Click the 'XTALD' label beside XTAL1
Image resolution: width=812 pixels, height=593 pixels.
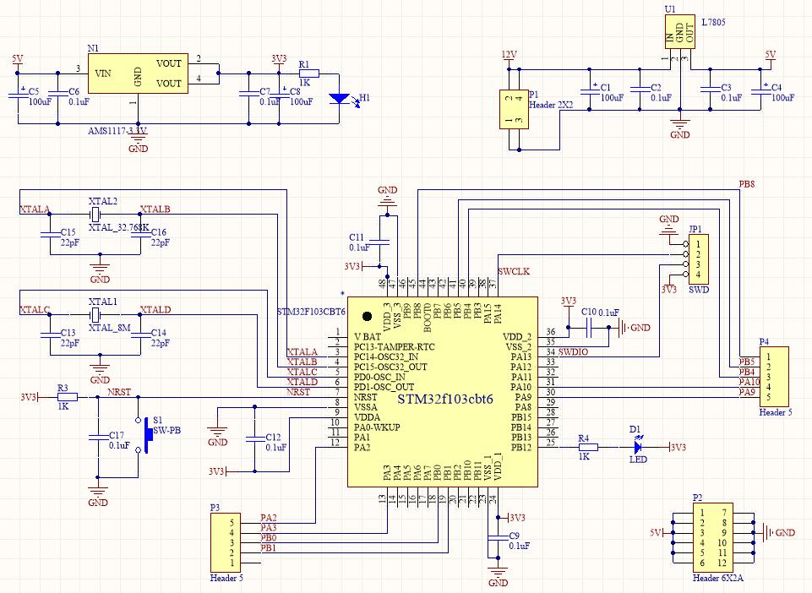[x=155, y=310]
